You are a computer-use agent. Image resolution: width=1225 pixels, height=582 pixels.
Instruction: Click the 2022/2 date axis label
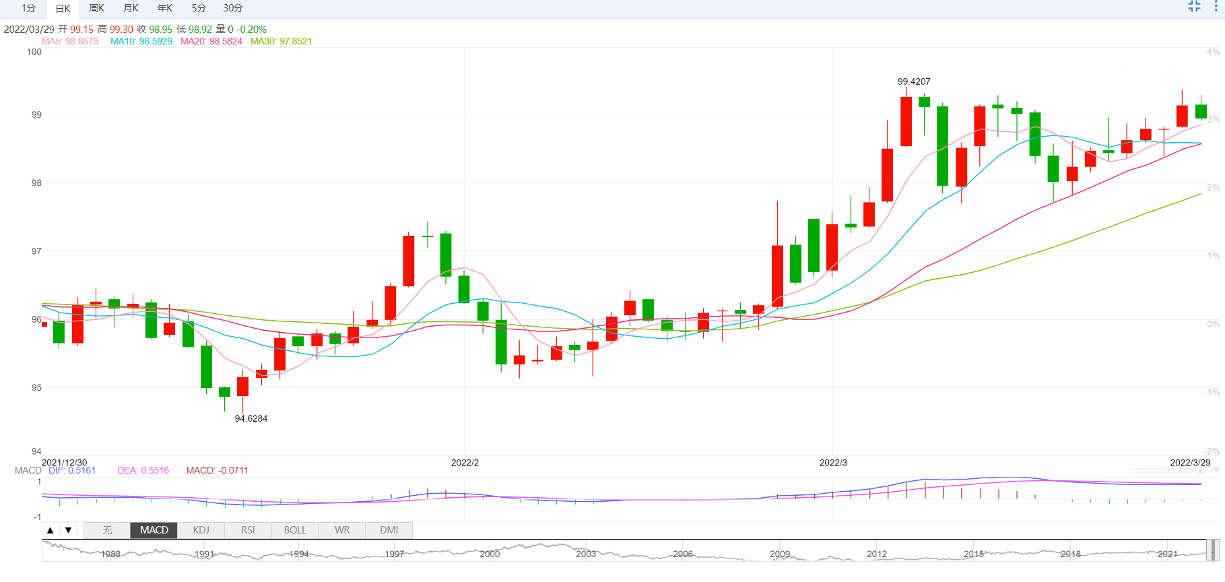[465, 463]
